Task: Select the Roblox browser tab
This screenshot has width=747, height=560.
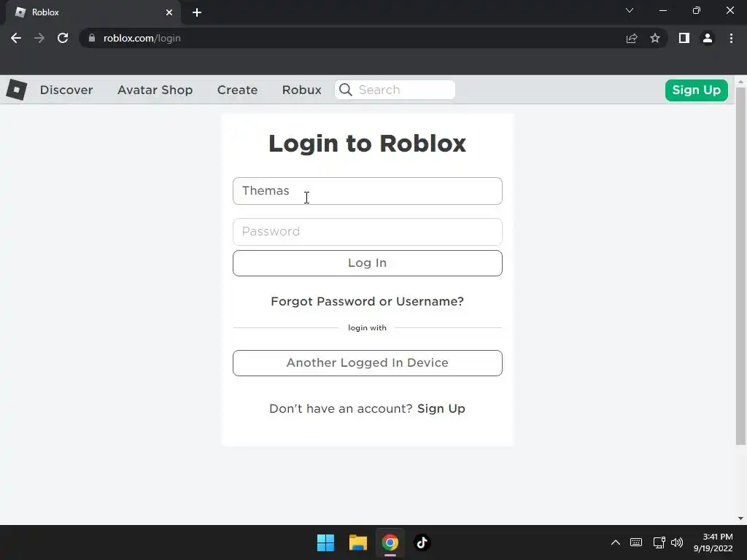Action: [x=93, y=12]
